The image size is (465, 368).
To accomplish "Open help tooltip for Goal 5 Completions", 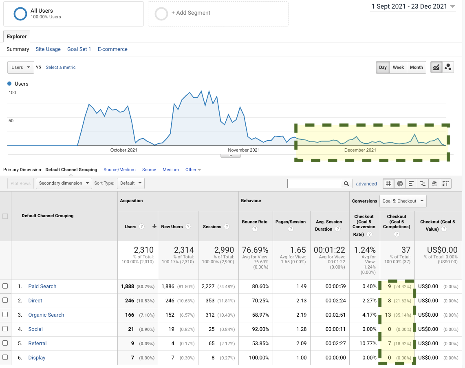I will point(397,234).
